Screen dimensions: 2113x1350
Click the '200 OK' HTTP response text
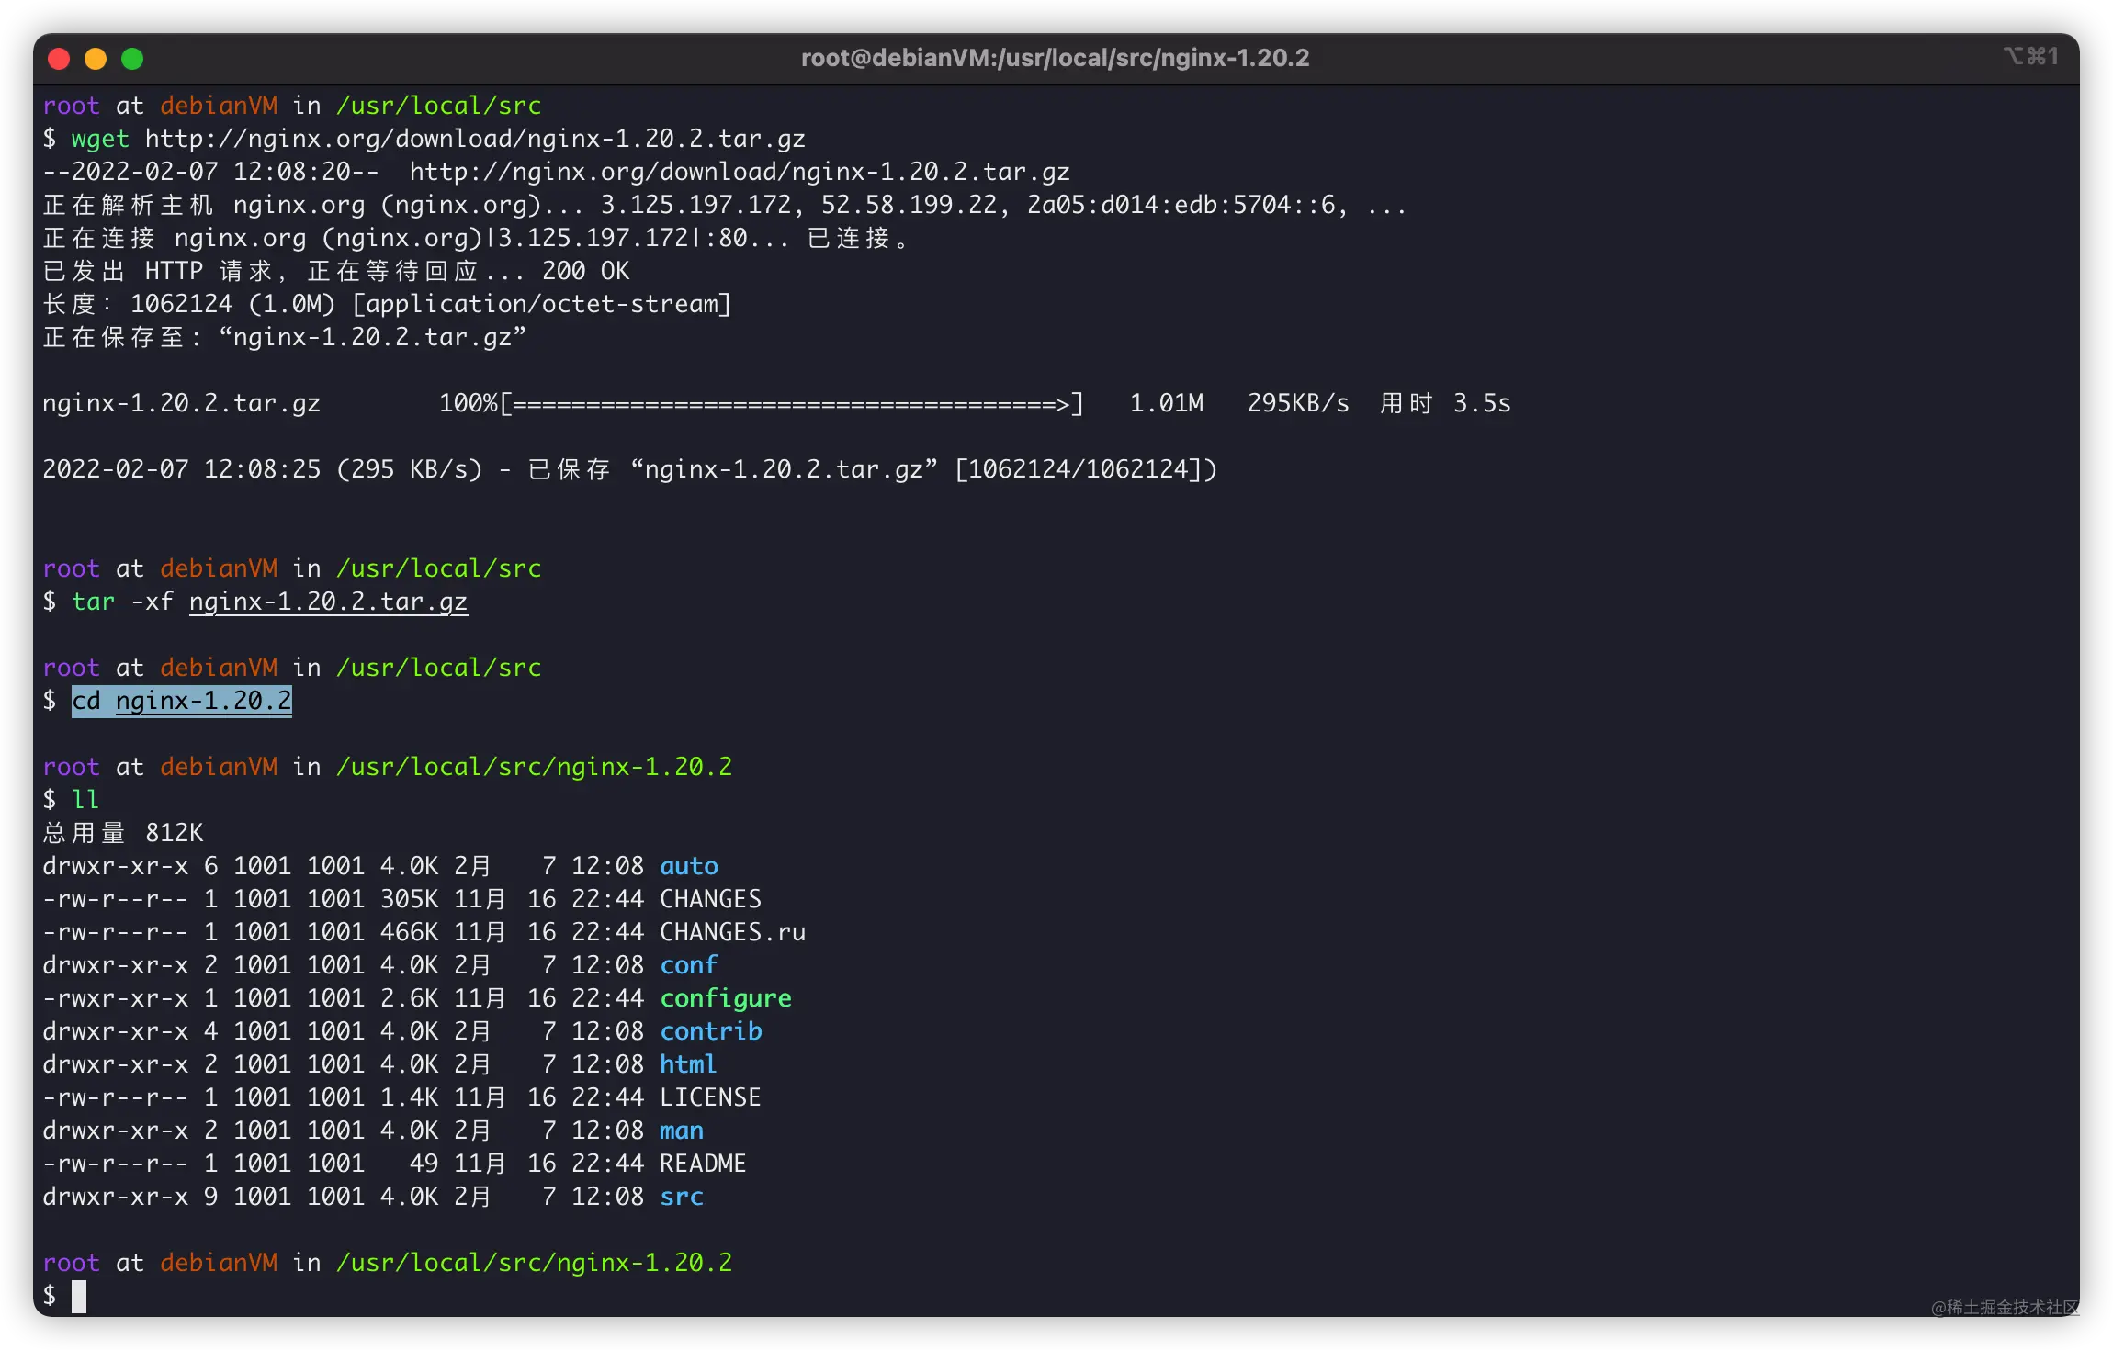click(x=586, y=271)
